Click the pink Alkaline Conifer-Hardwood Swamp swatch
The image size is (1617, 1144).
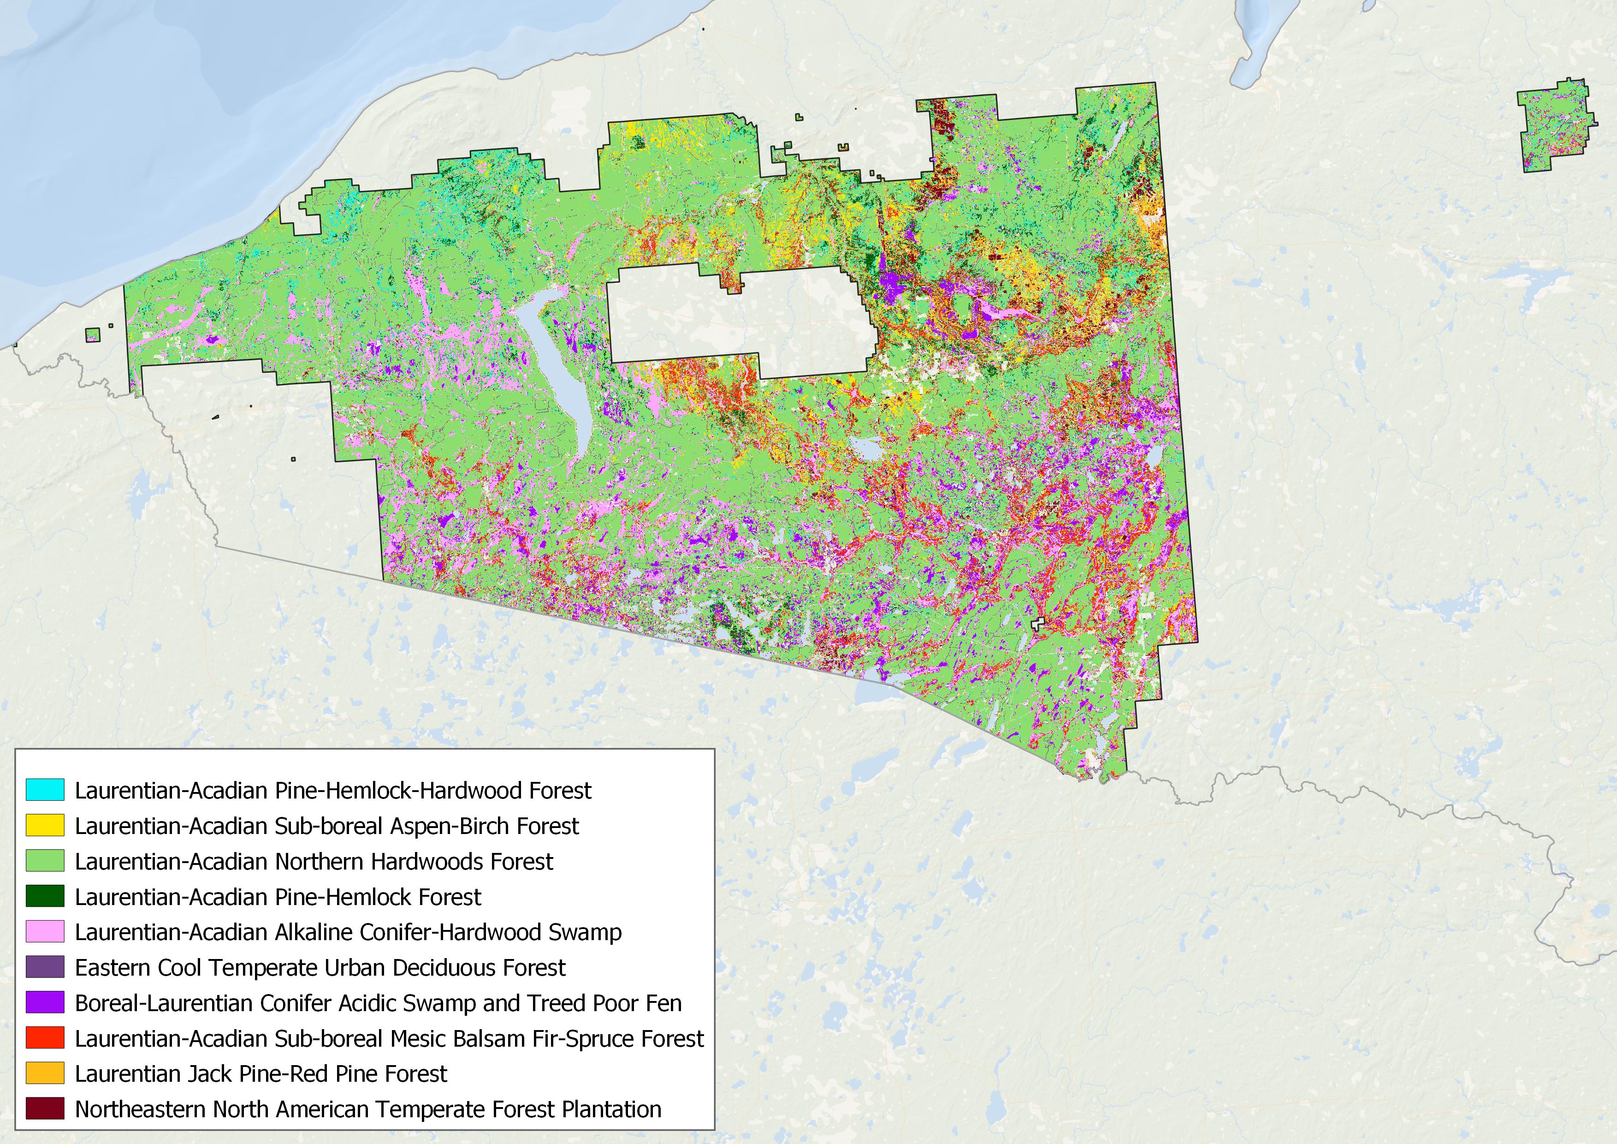(x=45, y=931)
